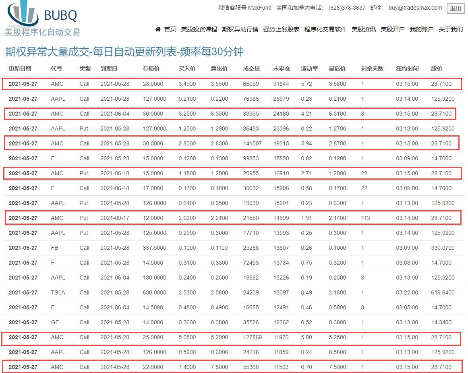Click the 类型 column header

pyautogui.click(x=85, y=68)
